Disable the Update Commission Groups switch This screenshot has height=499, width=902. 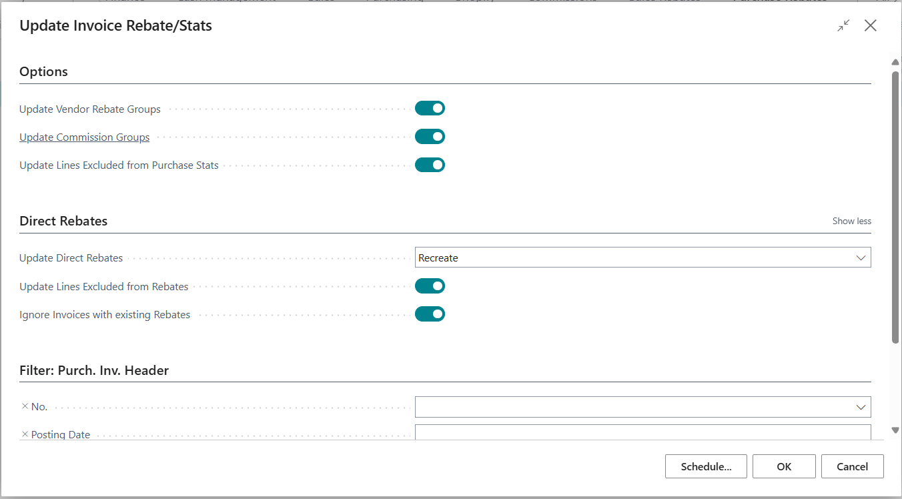point(430,137)
